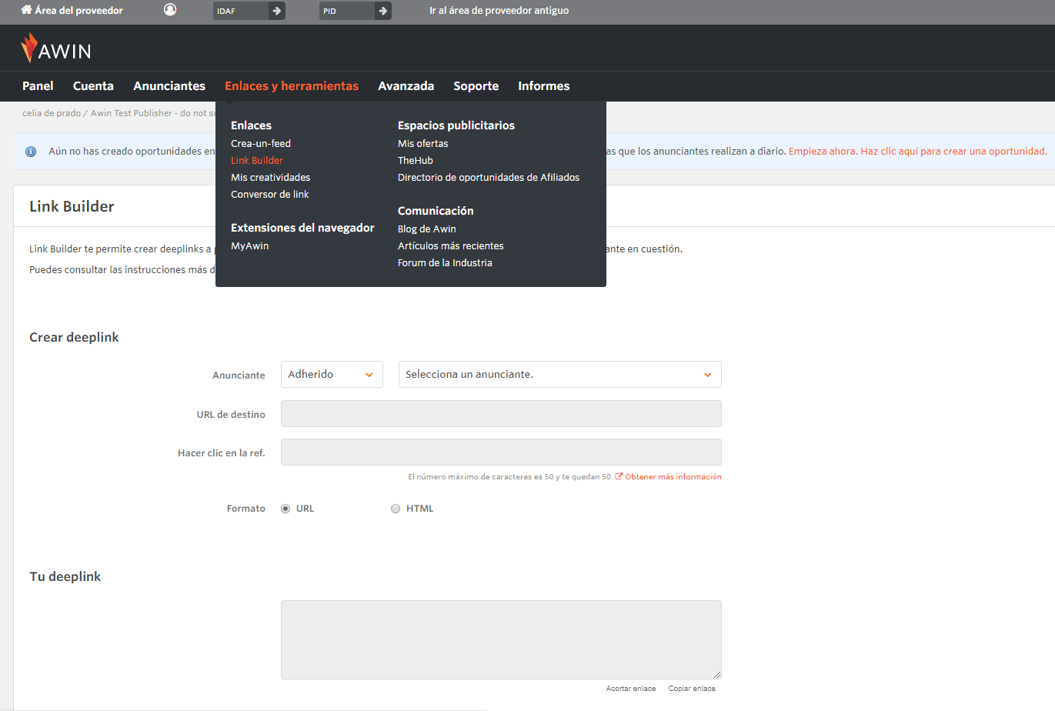Click the Tu deeplink output text area
Viewport: 1055px width, 711px height.
click(501, 639)
